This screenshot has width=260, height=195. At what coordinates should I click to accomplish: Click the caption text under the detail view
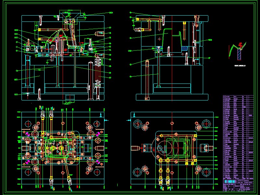click(x=240, y=65)
